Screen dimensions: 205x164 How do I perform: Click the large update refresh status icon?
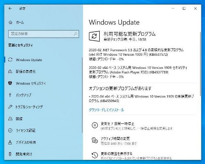pos(94,36)
